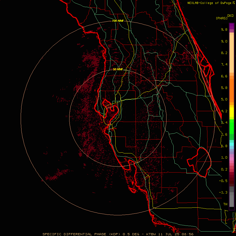Click the 4.2 value on the color scale

pyautogui.click(x=224, y=111)
